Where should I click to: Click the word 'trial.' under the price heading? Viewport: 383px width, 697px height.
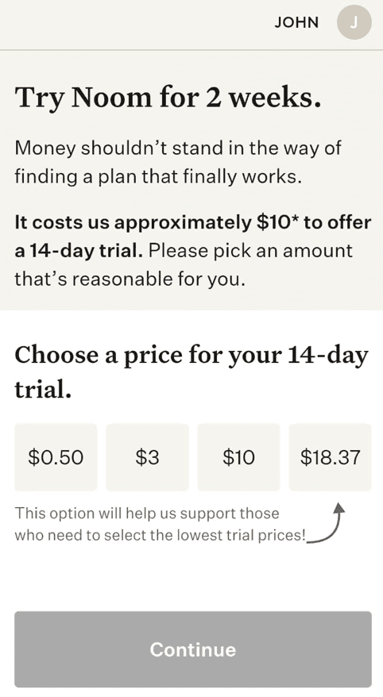tap(43, 390)
